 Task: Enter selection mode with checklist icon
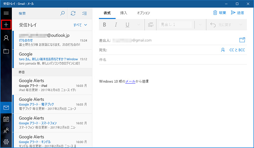(x=85, y=13)
